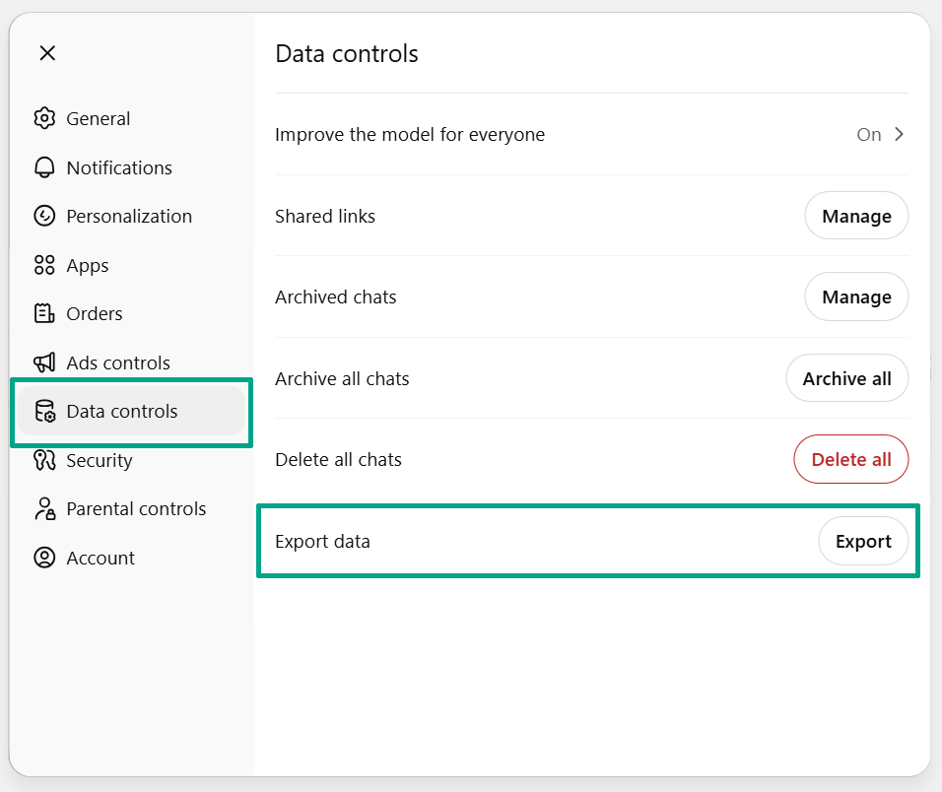Viewport: 942px width, 792px height.
Task: Close the settings dialog with X
Action: (47, 53)
